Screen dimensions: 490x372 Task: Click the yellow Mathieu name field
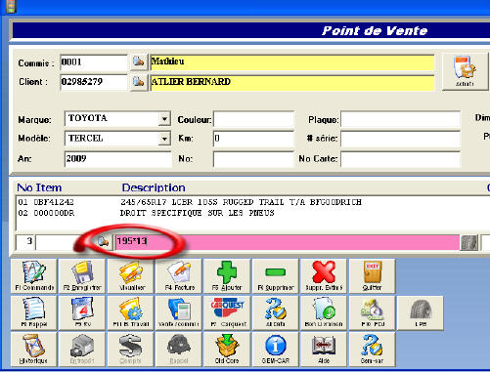292,62
